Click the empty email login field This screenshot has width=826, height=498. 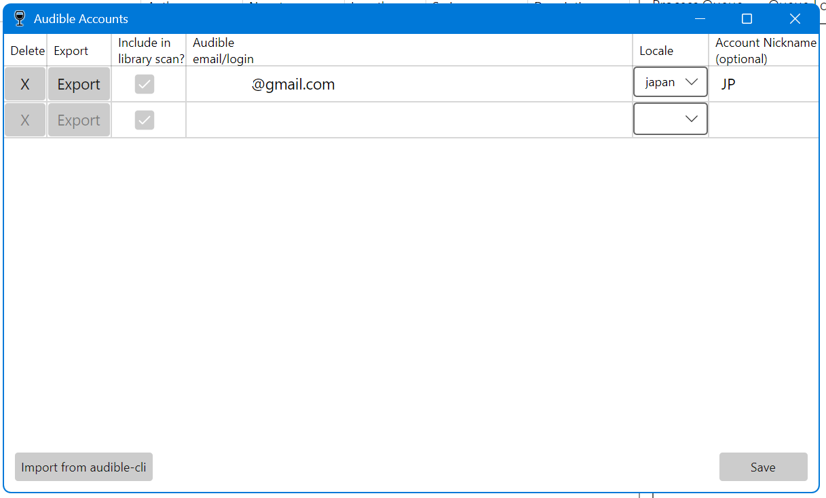pyautogui.click(x=409, y=120)
